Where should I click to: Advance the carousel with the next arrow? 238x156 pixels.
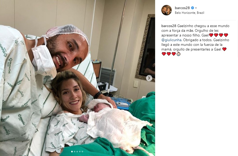tap(149, 78)
